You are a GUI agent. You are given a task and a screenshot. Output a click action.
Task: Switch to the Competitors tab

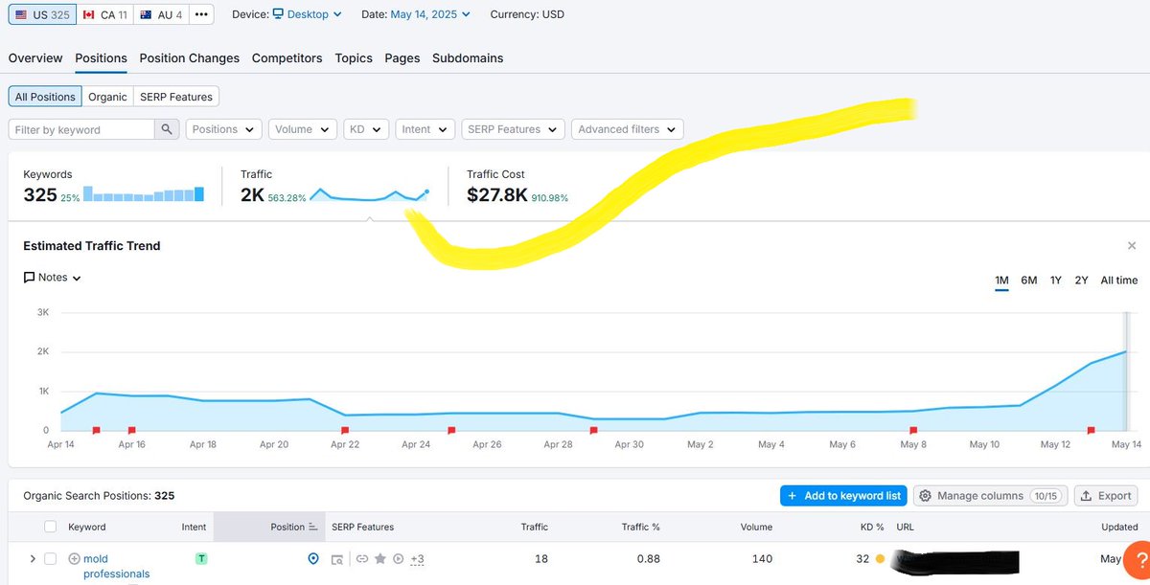pyautogui.click(x=287, y=57)
